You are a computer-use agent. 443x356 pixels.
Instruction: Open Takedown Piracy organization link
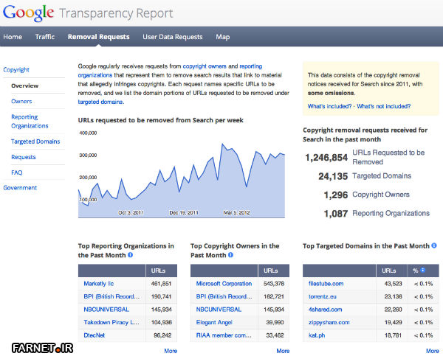[x=111, y=322]
